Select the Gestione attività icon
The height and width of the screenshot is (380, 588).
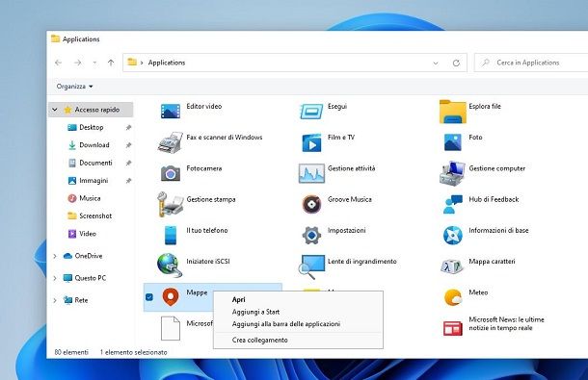(x=311, y=173)
